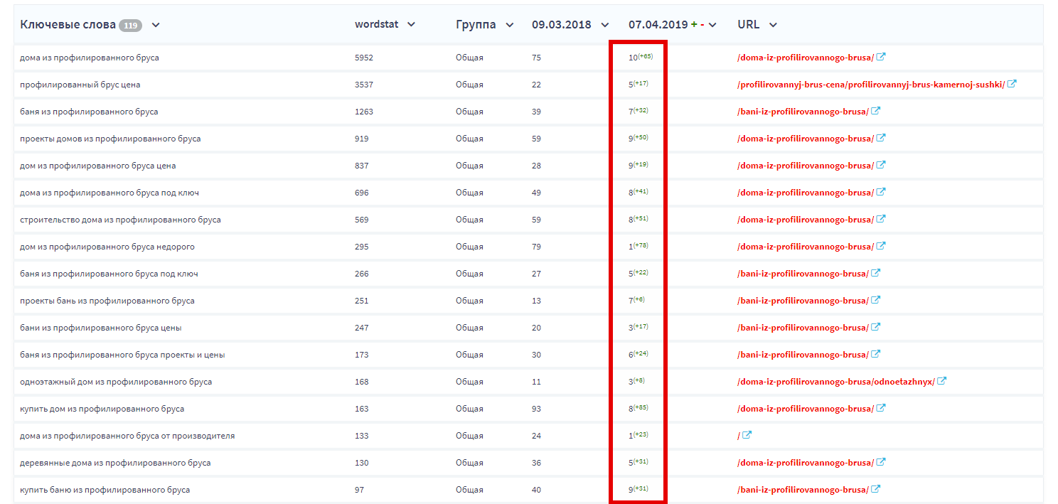Screen dimensions: 1058x504
Task: Open external link icon for profilirovannyj-brus-cena URL
Action: 1012,84
